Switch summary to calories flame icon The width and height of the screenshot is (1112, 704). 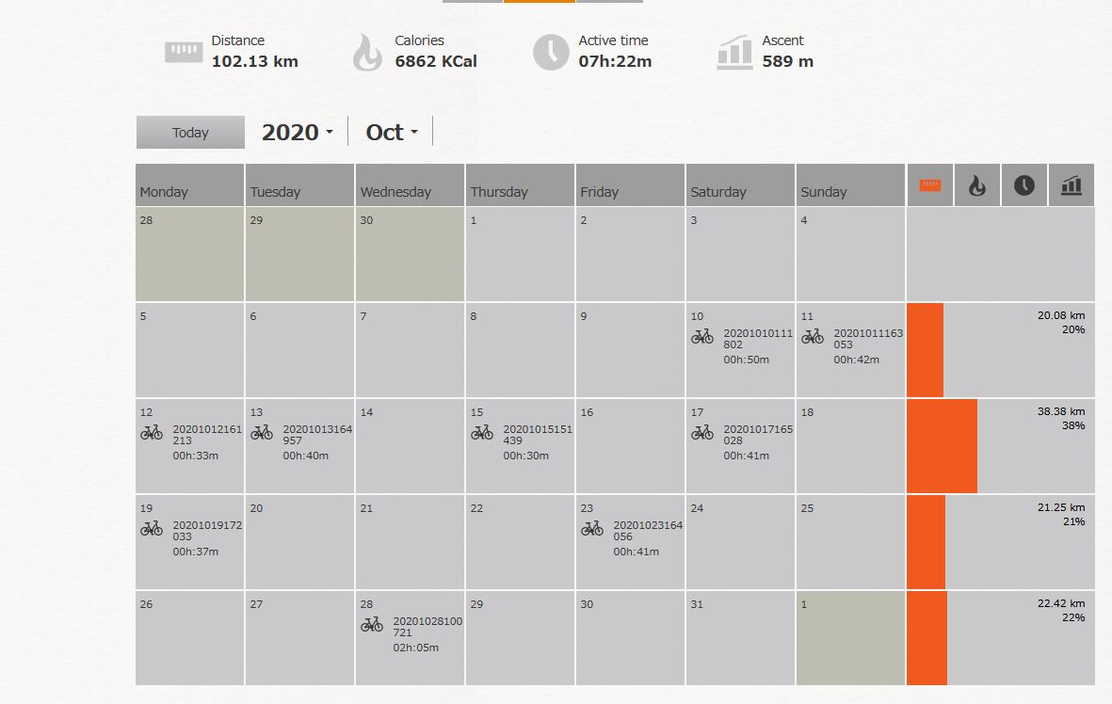point(977,185)
